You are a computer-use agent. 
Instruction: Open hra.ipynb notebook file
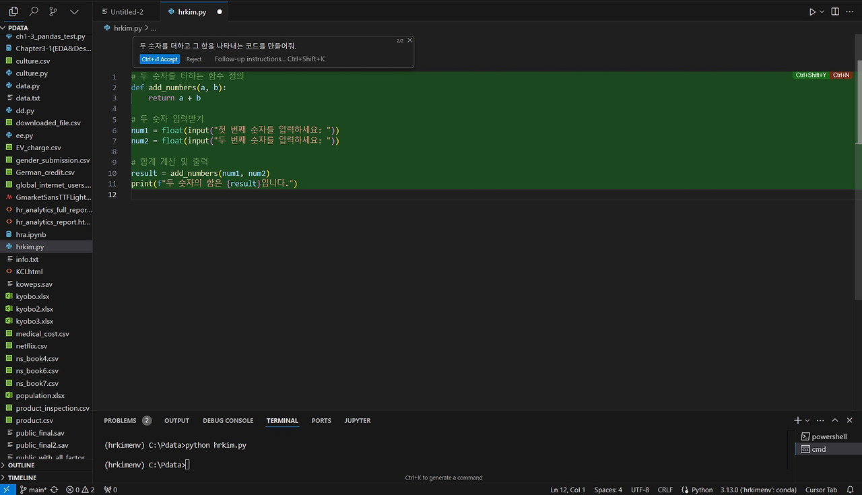click(46, 234)
